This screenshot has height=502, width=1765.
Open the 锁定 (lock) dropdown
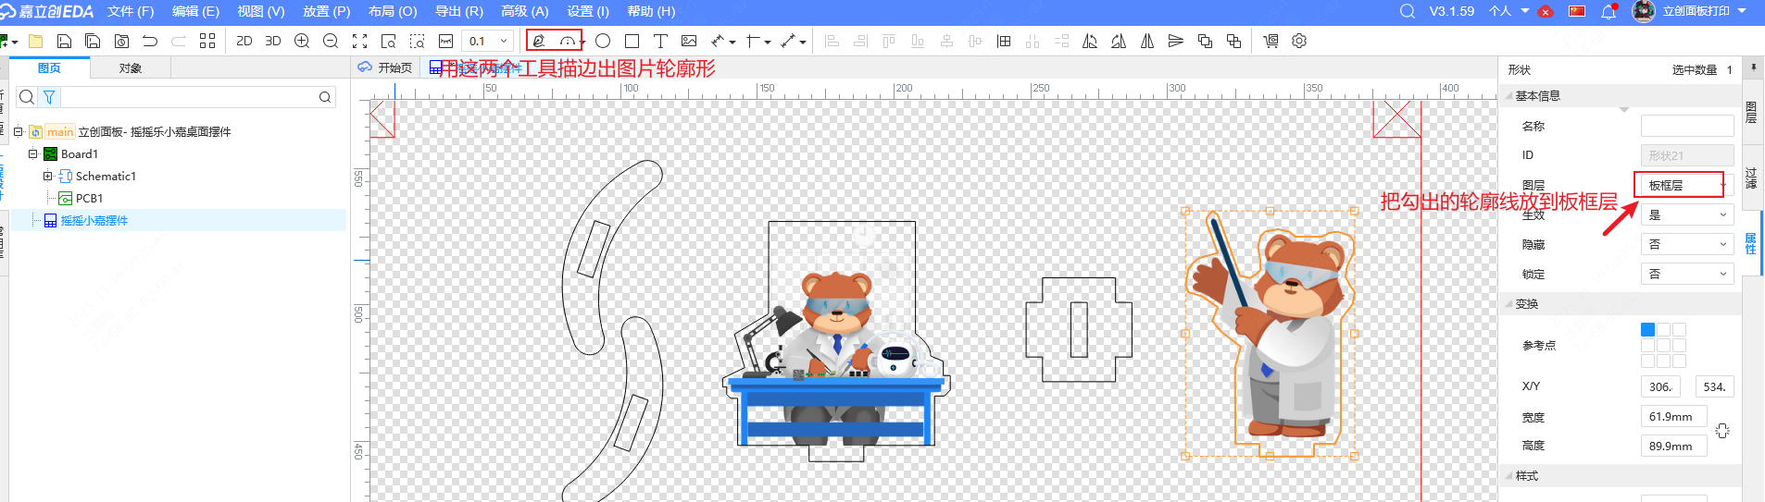pyautogui.click(x=1686, y=275)
